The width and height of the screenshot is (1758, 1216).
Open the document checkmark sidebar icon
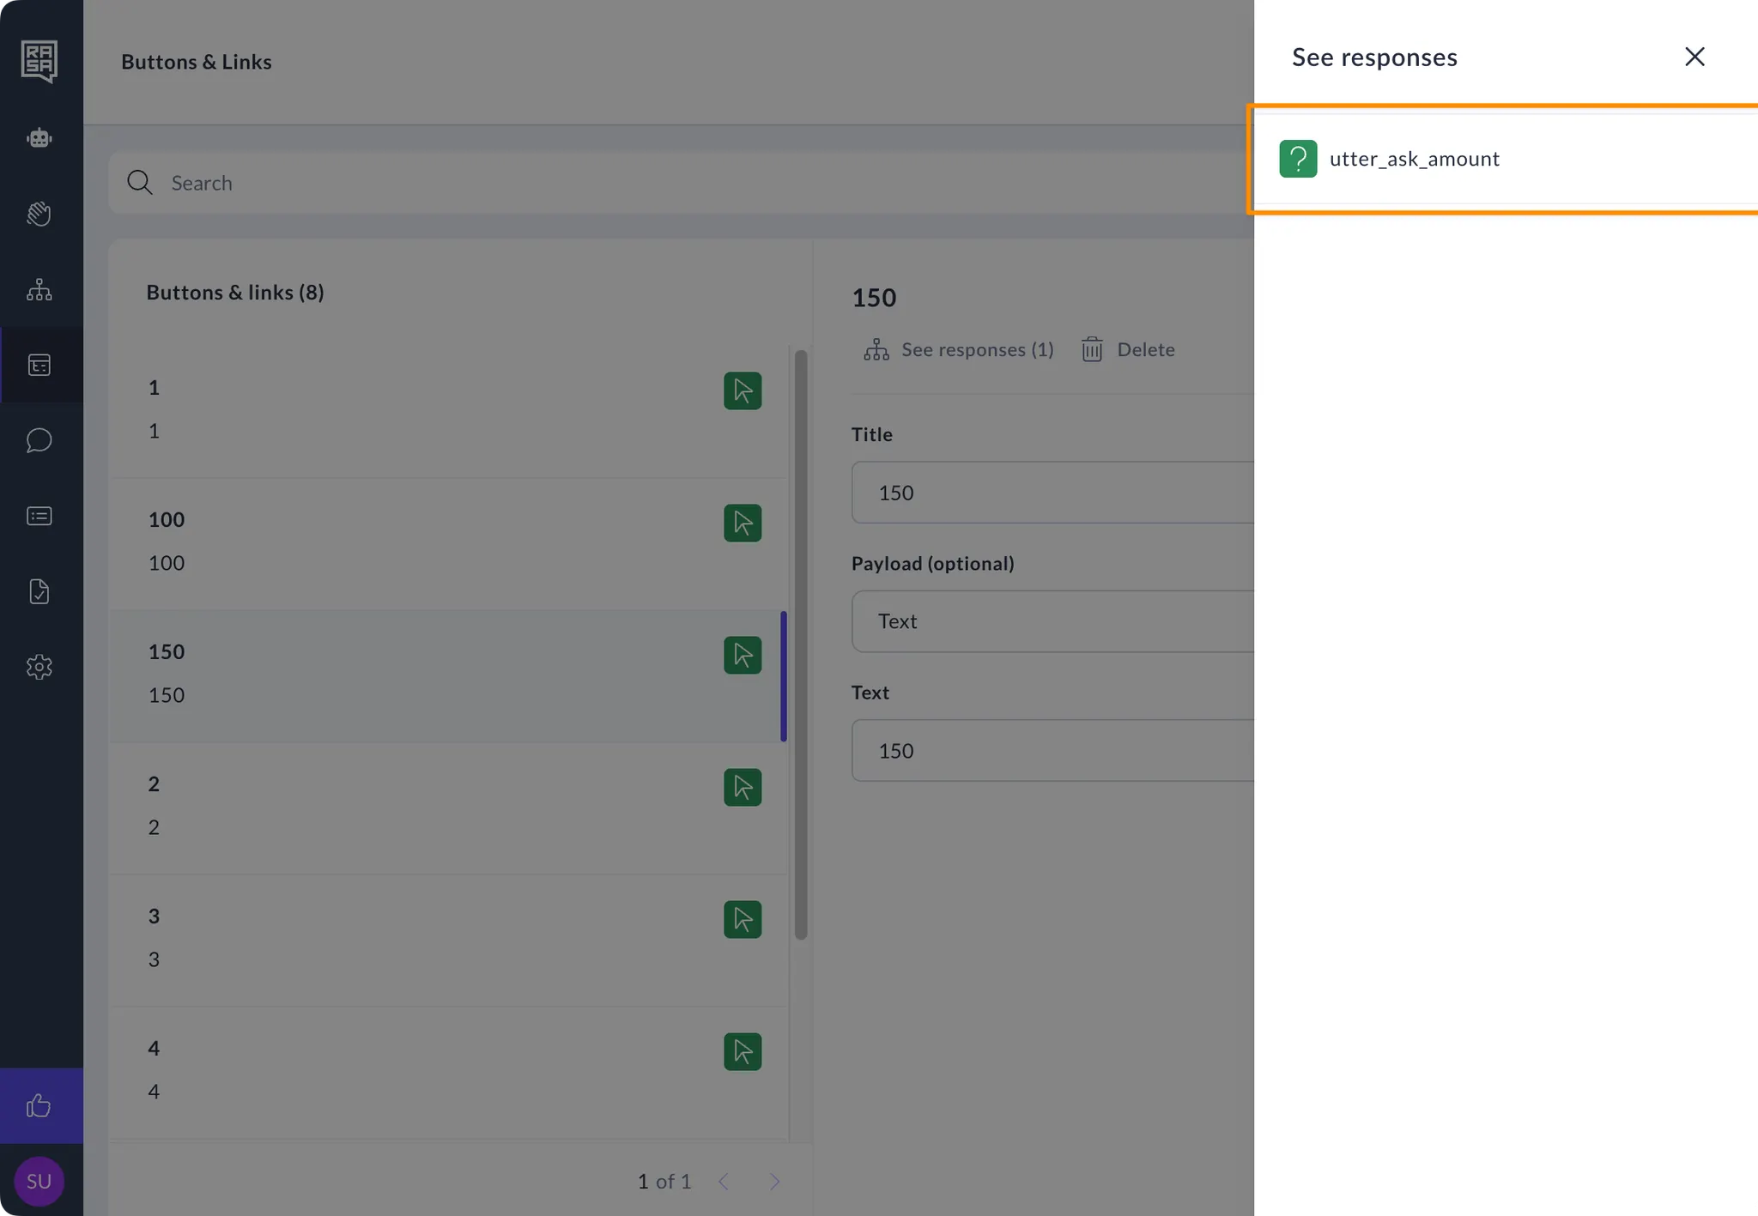[39, 591]
